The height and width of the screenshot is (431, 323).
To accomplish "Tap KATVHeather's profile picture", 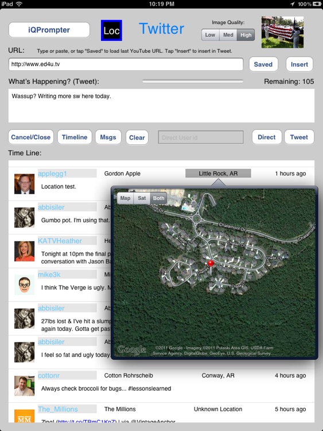I will pos(25,251).
